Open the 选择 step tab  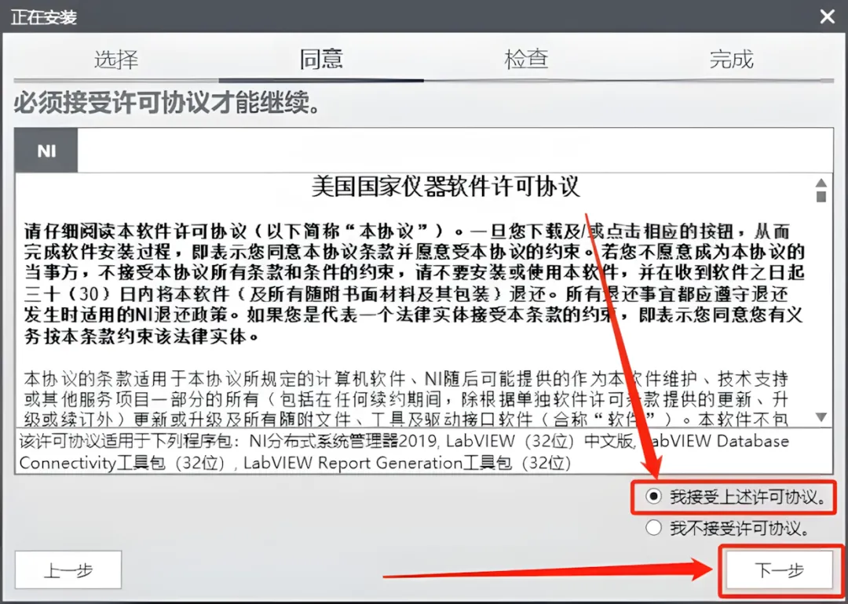[116, 59]
